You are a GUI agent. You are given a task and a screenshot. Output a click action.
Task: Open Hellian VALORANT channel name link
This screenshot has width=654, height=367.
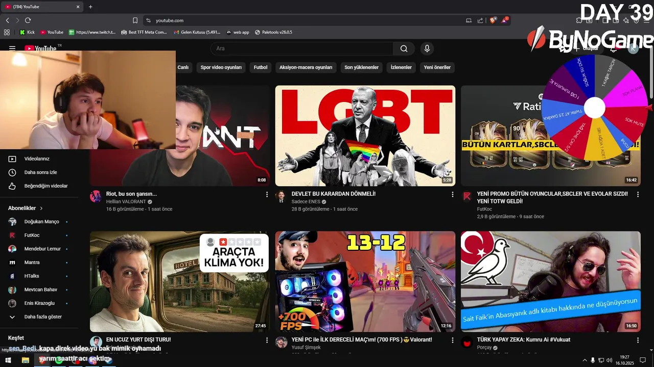(126, 202)
